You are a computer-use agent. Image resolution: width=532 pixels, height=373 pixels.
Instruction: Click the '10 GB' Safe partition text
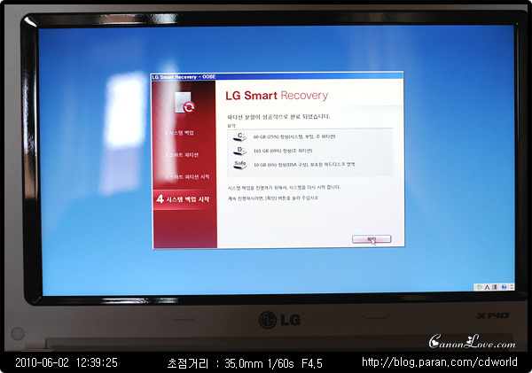tap(304, 165)
